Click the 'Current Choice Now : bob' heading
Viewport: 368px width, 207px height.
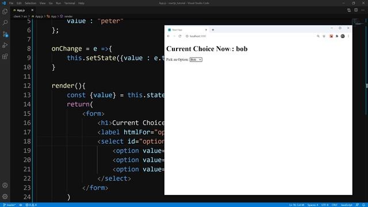(207, 49)
